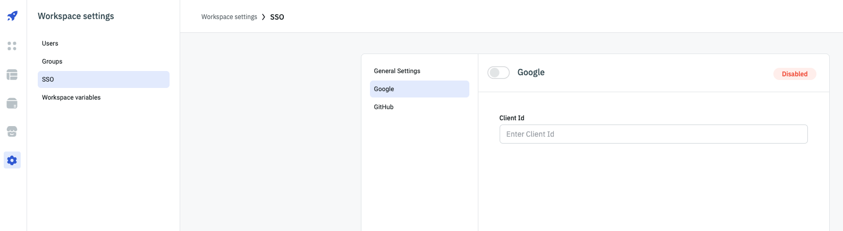
Task: Enable the Google SSO toggle switch
Action: (x=499, y=73)
